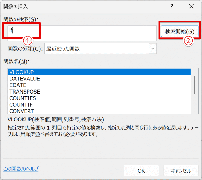Select CONVERT in the function list
202x180 pixels.
coord(99,111)
